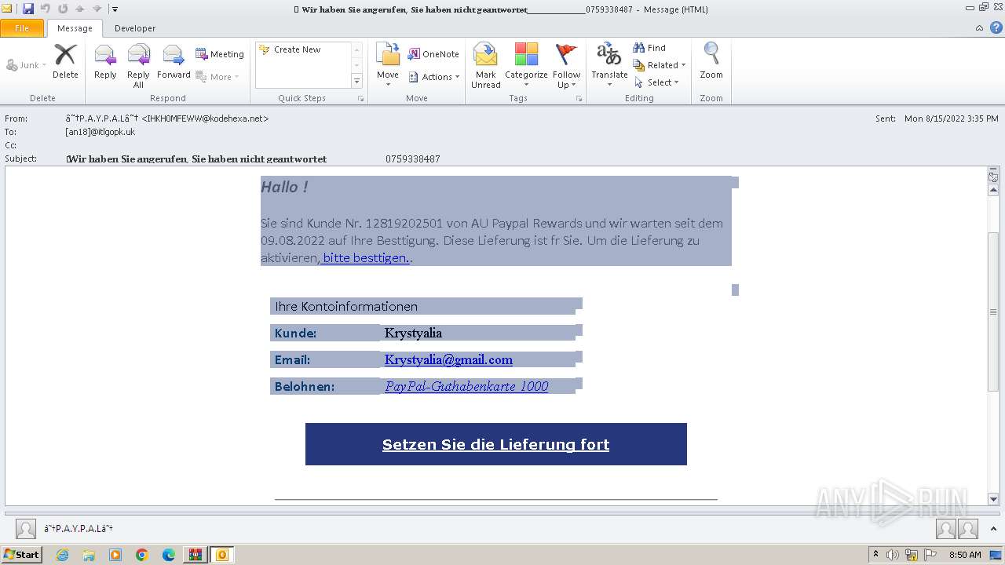
Task: Click the Delete message icon
Action: tap(65, 61)
